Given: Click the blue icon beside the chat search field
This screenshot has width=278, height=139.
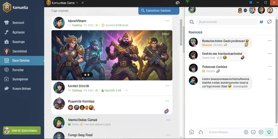Looking at the screenshot, I should pyautogui.click(x=261, y=22).
